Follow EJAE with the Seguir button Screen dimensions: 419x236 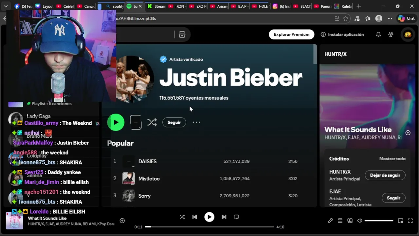[393, 198]
